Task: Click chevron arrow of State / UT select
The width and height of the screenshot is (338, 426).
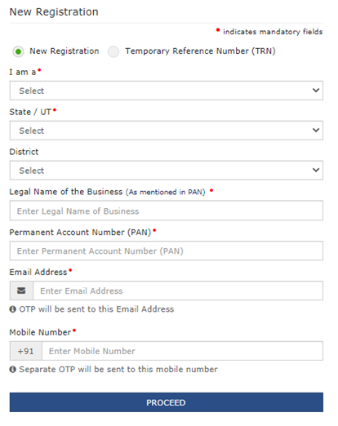Action: [x=316, y=130]
